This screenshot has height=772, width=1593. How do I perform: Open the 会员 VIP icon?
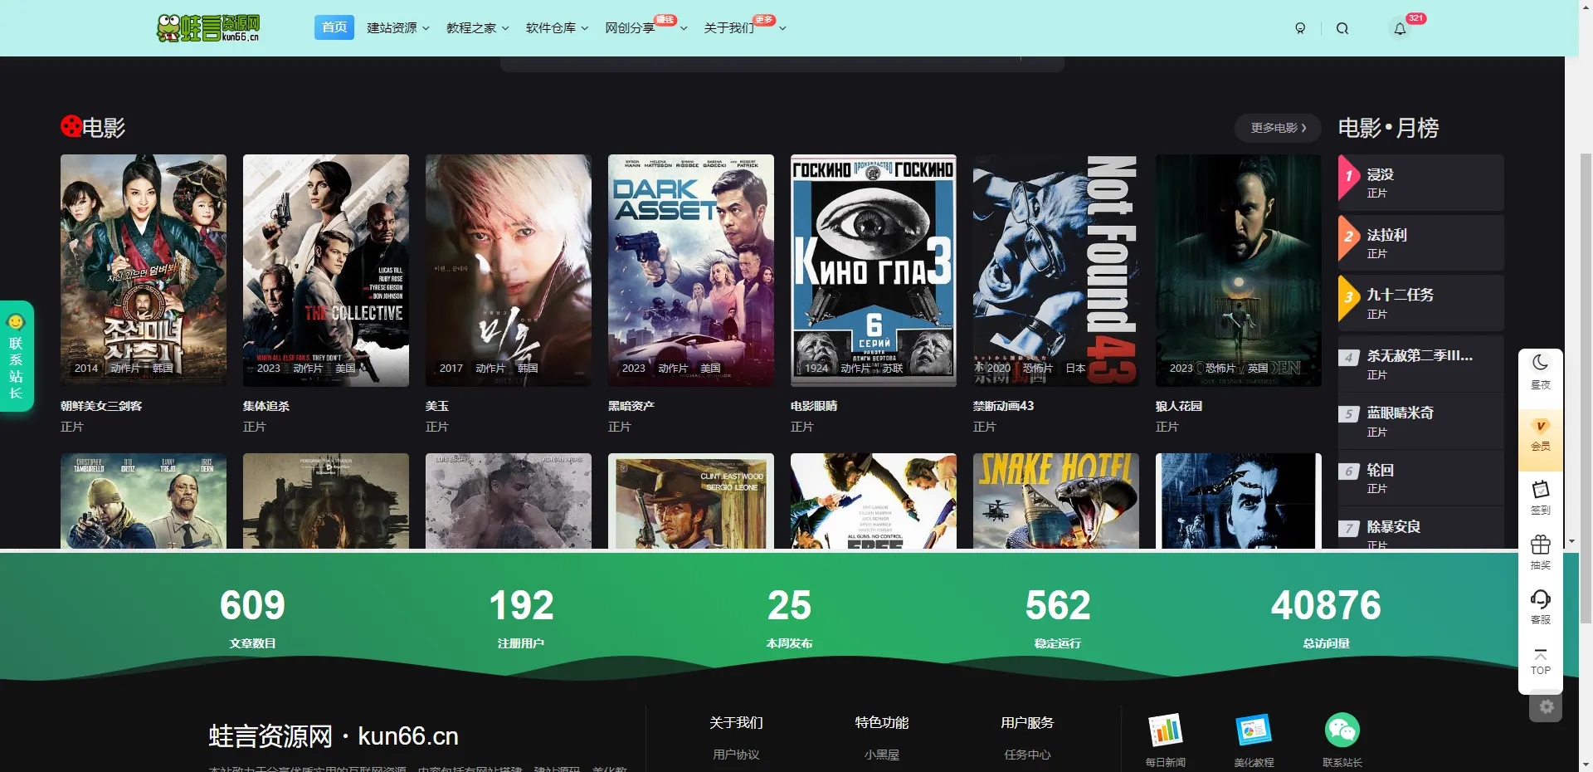tap(1540, 427)
